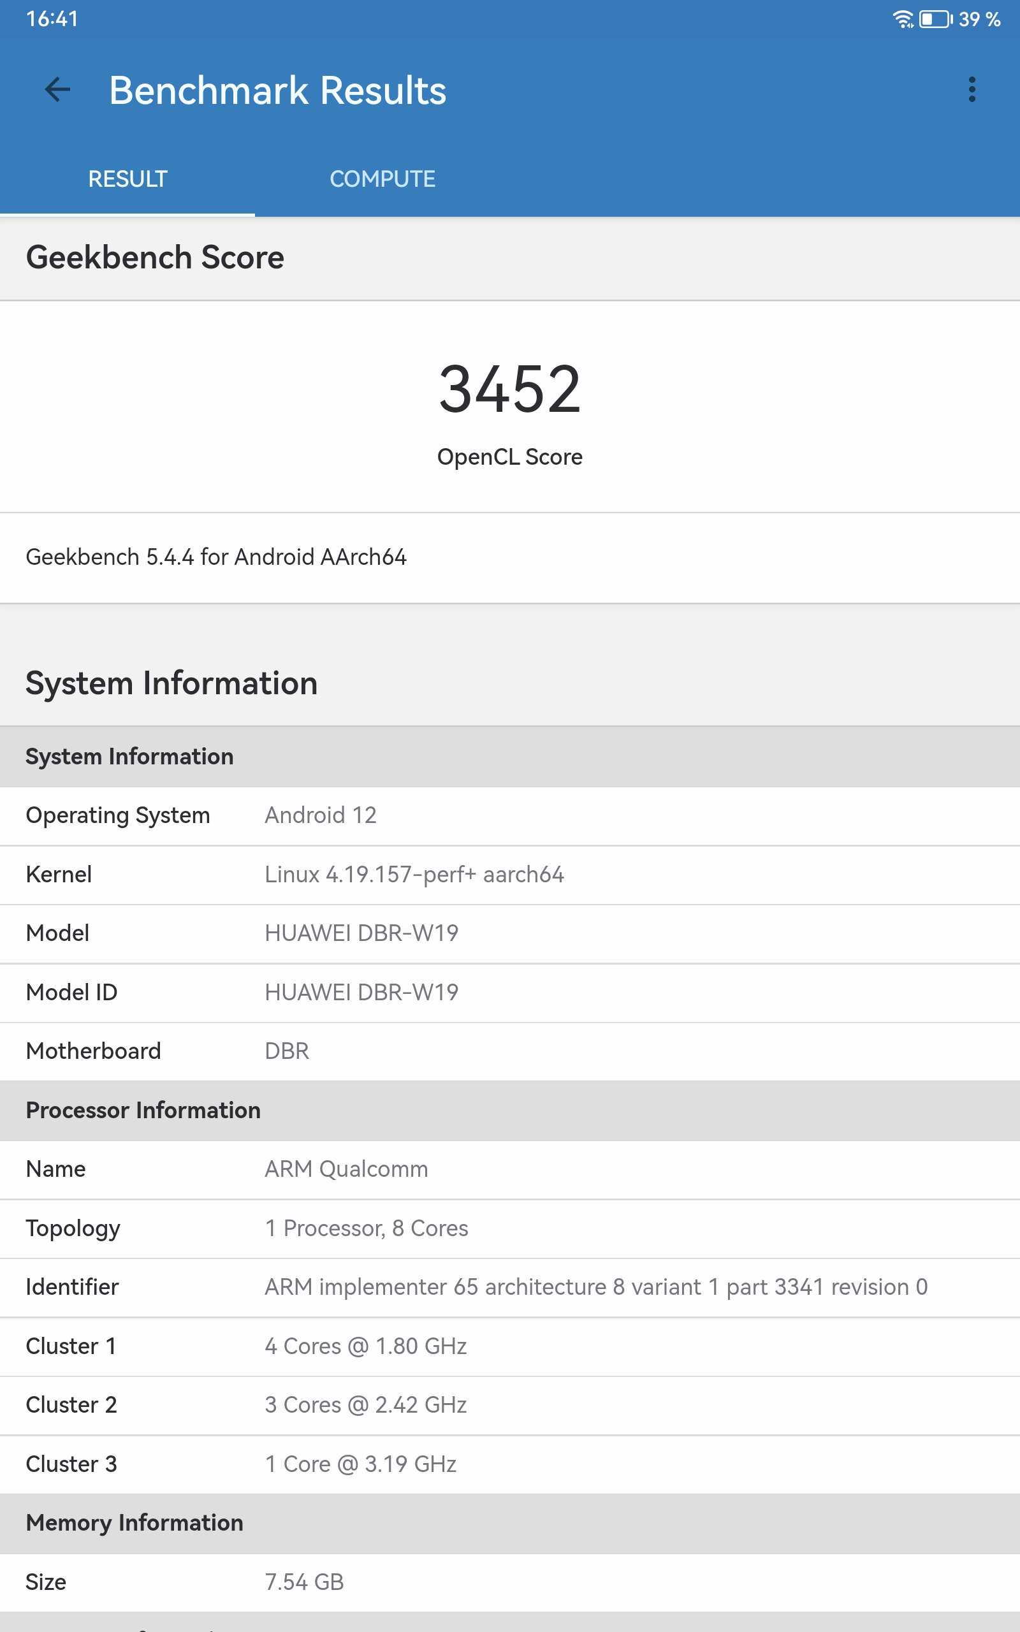Select the Identifier label
Screen dimensions: 1020x1632
pos(72,1287)
